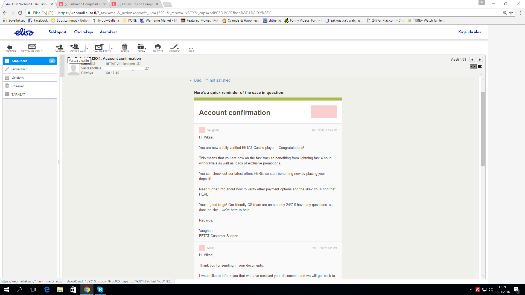Print the message with Tulosta
Image resolution: width=525 pixels, height=295 pixels.
tap(158, 48)
